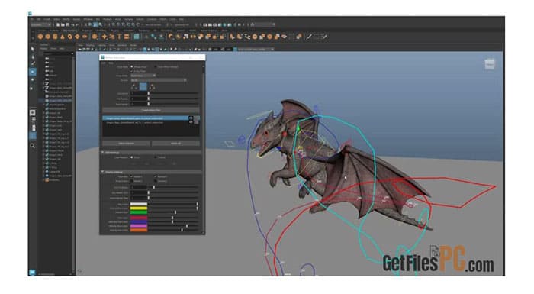The height and width of the screenshot is (294, 534).
Task: Click bottom-right button under dialog list
Action: [175, 144]
